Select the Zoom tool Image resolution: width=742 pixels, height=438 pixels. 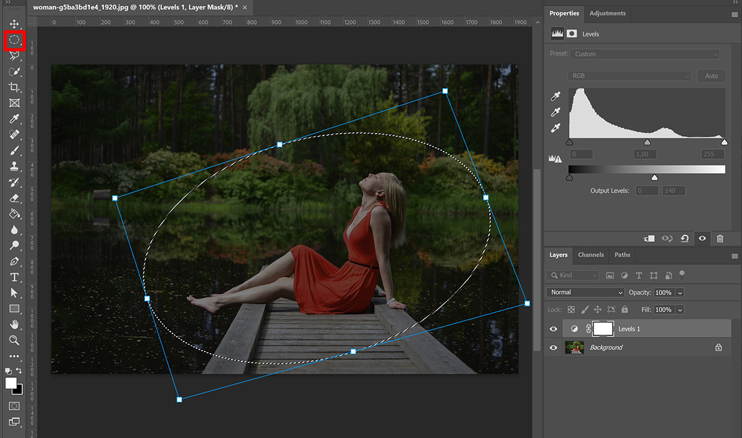pos(14,340)
